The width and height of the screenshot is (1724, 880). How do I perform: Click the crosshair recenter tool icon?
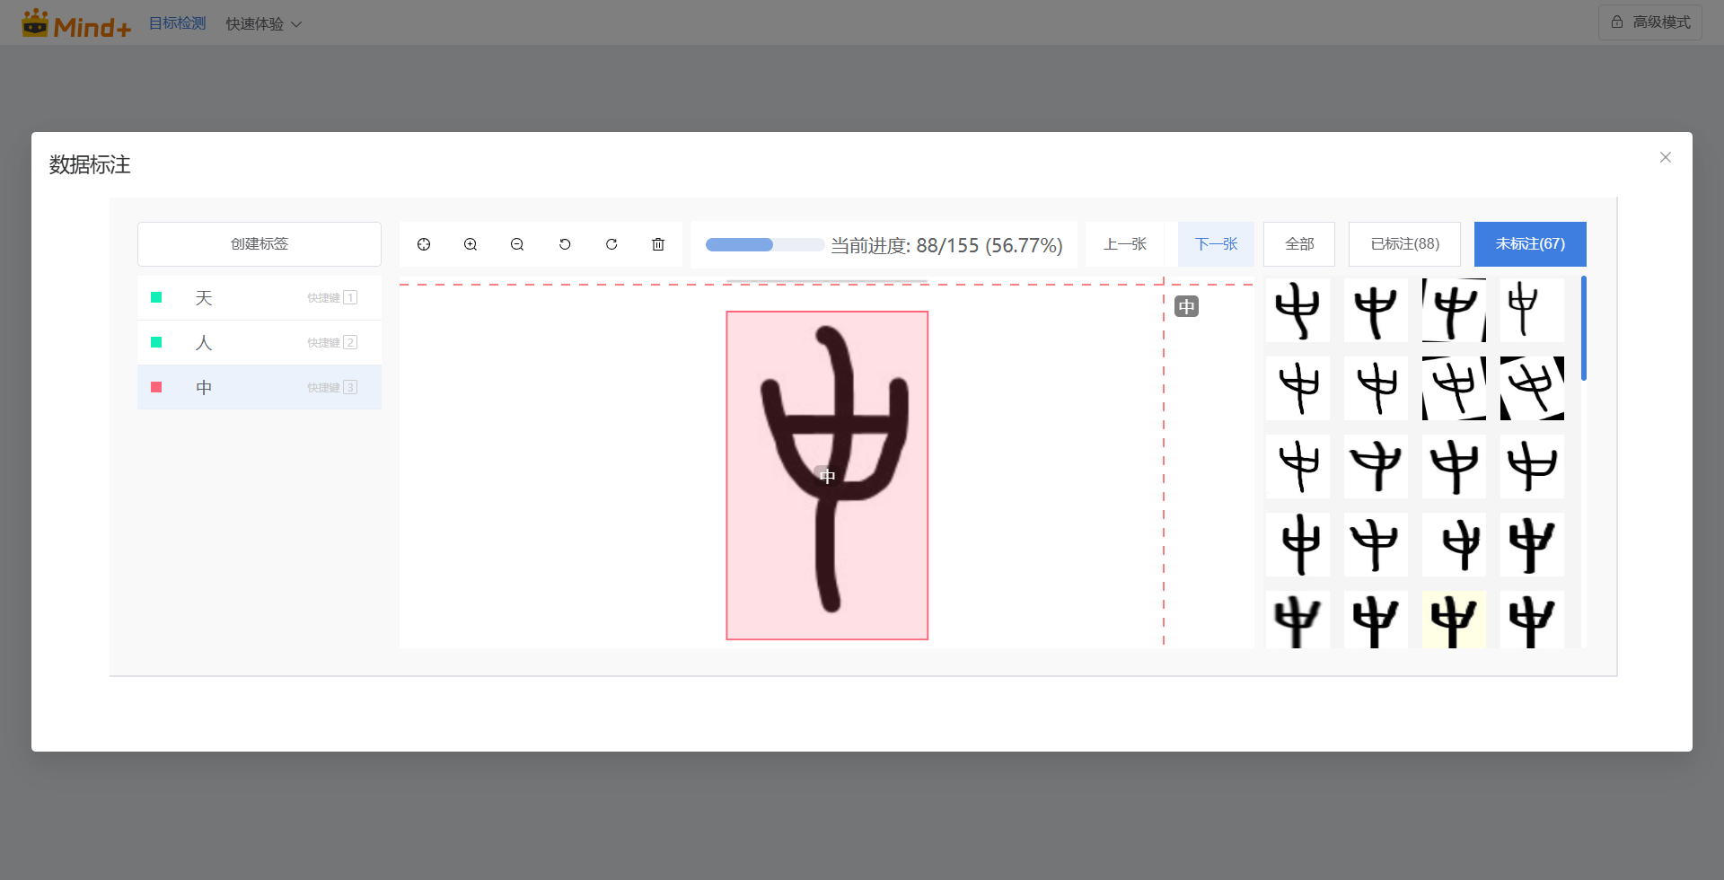click(424, 244)
